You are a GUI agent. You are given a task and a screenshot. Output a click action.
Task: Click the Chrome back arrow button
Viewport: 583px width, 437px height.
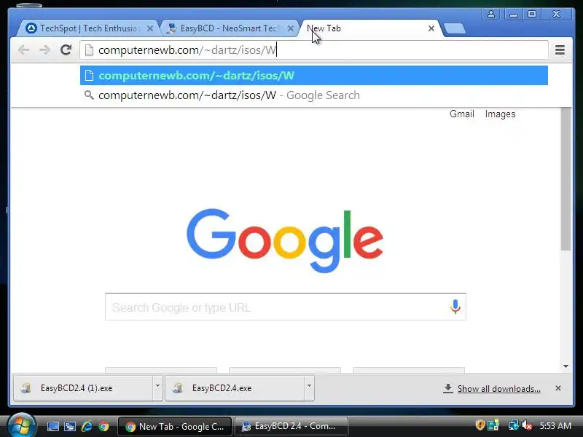(x=24, y=50)
